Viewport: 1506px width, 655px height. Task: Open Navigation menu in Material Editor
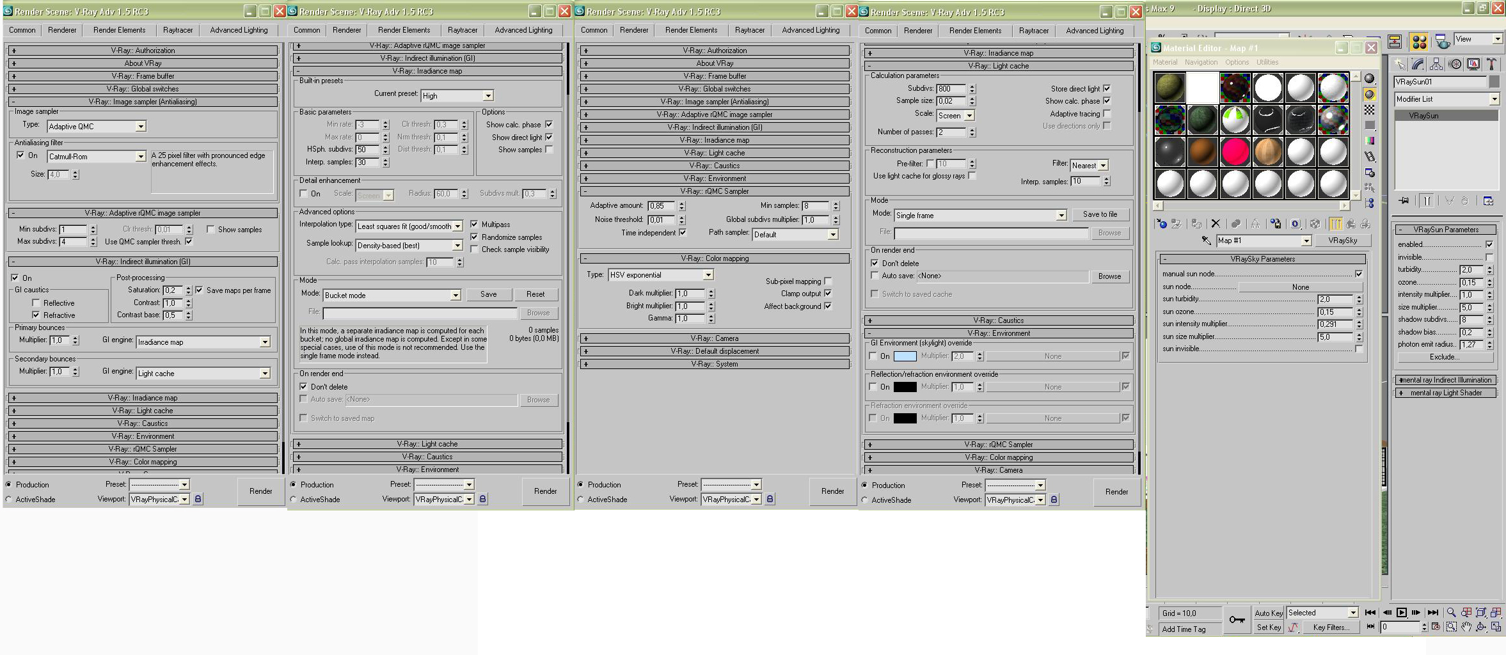1201,62
